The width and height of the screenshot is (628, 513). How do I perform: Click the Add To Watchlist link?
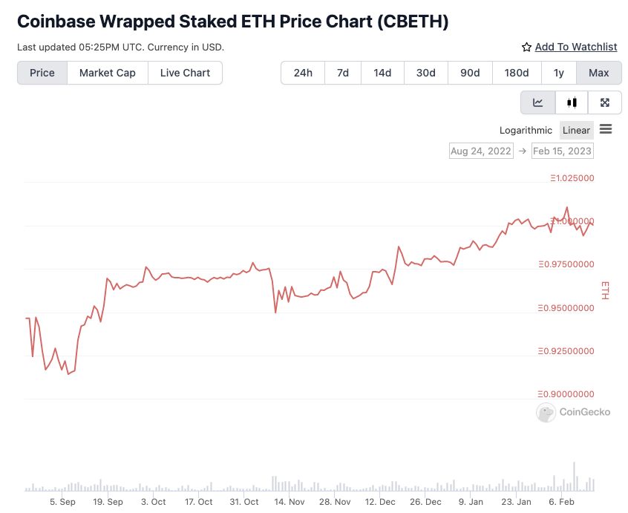(x=576, y=47)
